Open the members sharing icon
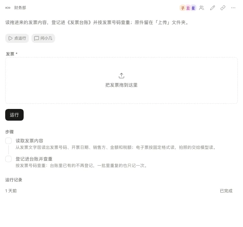The image size is (243, 227). click(x=202, y=8)
